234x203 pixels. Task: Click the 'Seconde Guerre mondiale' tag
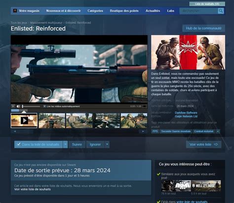(x=176, y=131)
